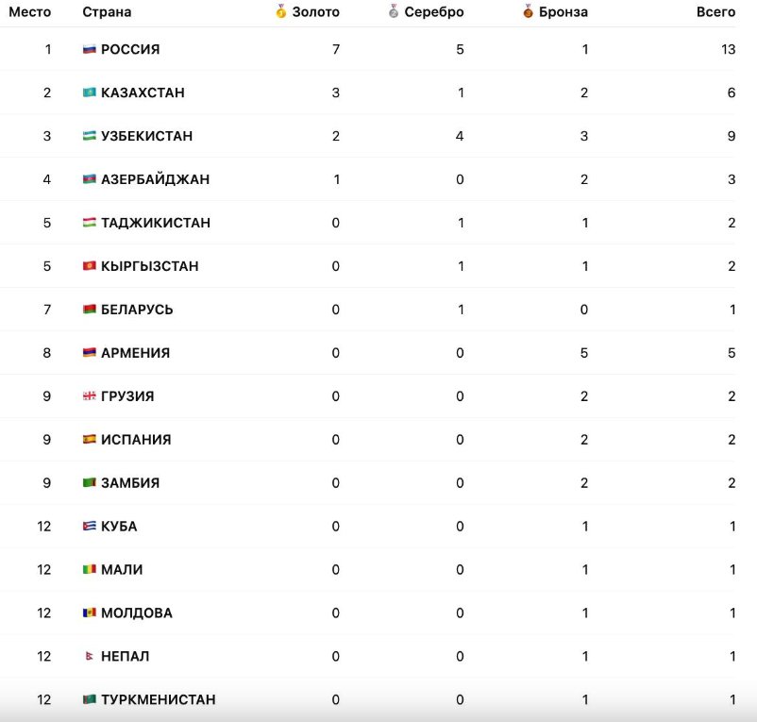The image size is (757, 722).
Task: Click the Uzbekistan flag icon
Action: 90,136
